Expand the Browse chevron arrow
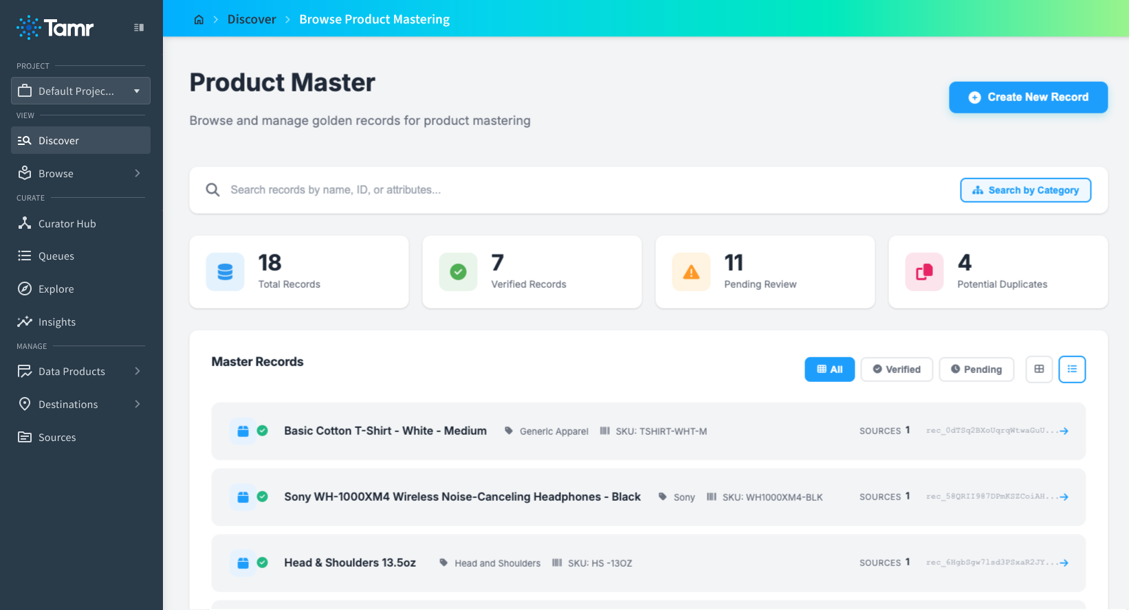 pyautogui.click(x=138, y=173)
